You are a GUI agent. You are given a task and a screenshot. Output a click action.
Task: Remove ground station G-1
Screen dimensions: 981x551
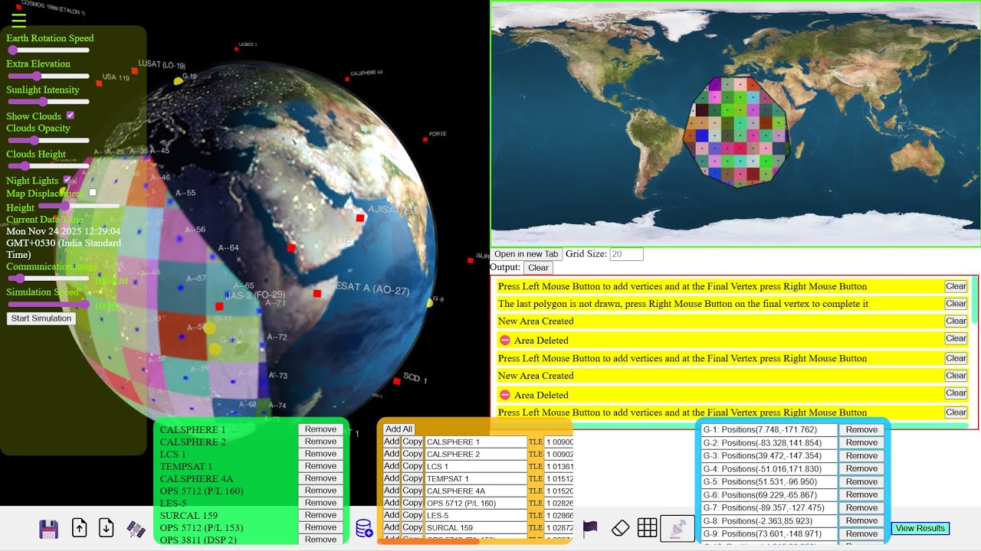861,430
